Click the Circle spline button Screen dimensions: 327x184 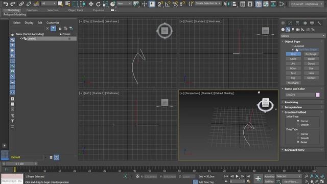(x=293, y=59)
